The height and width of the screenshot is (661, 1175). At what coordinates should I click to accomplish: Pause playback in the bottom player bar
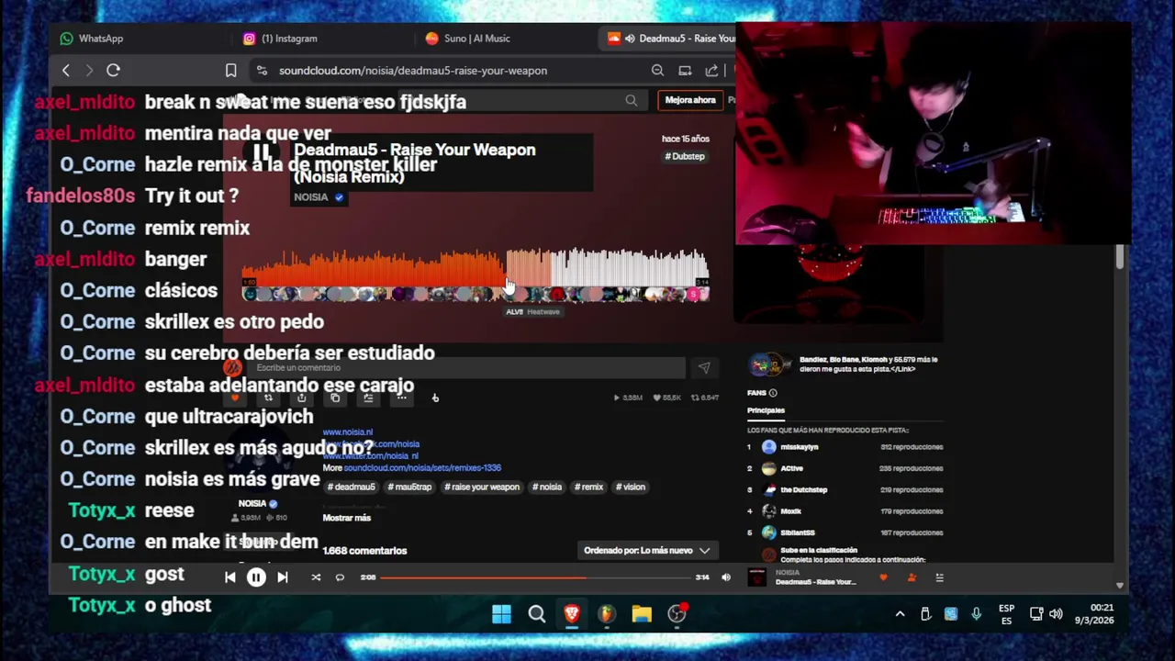(x=256, y=577)
